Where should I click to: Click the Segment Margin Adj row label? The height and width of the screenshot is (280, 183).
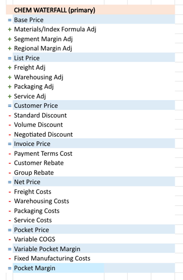(43, 39)
